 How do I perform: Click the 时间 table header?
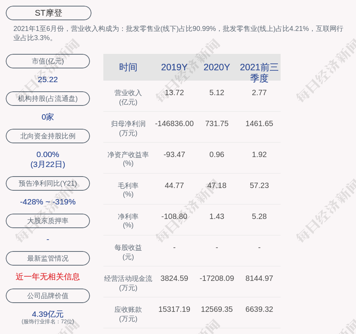pyautogui.click(x=128, y=67)
